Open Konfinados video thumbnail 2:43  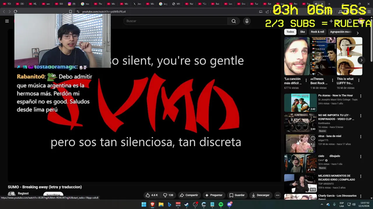(300, 122)
